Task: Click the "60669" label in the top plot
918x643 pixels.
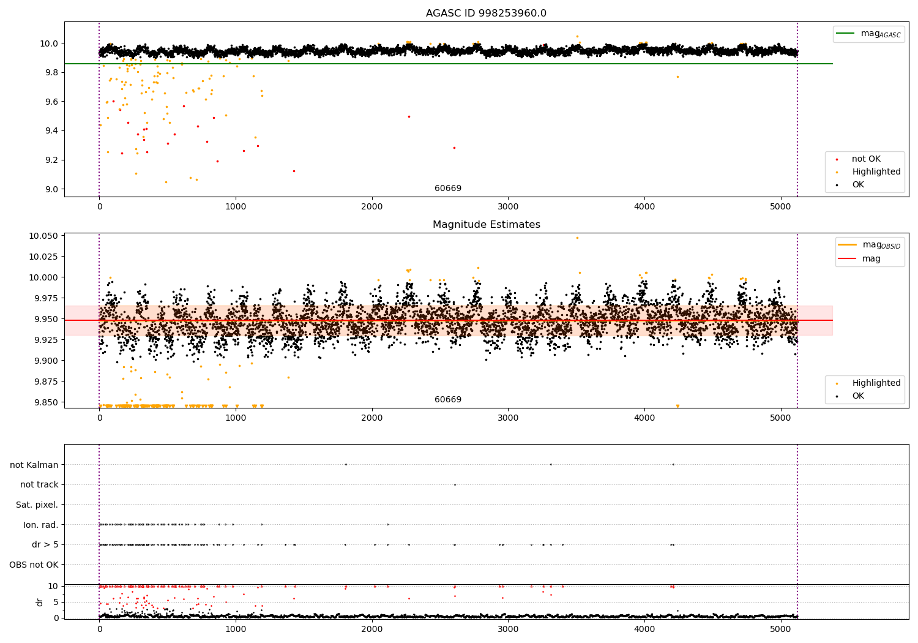Action: click(448, 189)
